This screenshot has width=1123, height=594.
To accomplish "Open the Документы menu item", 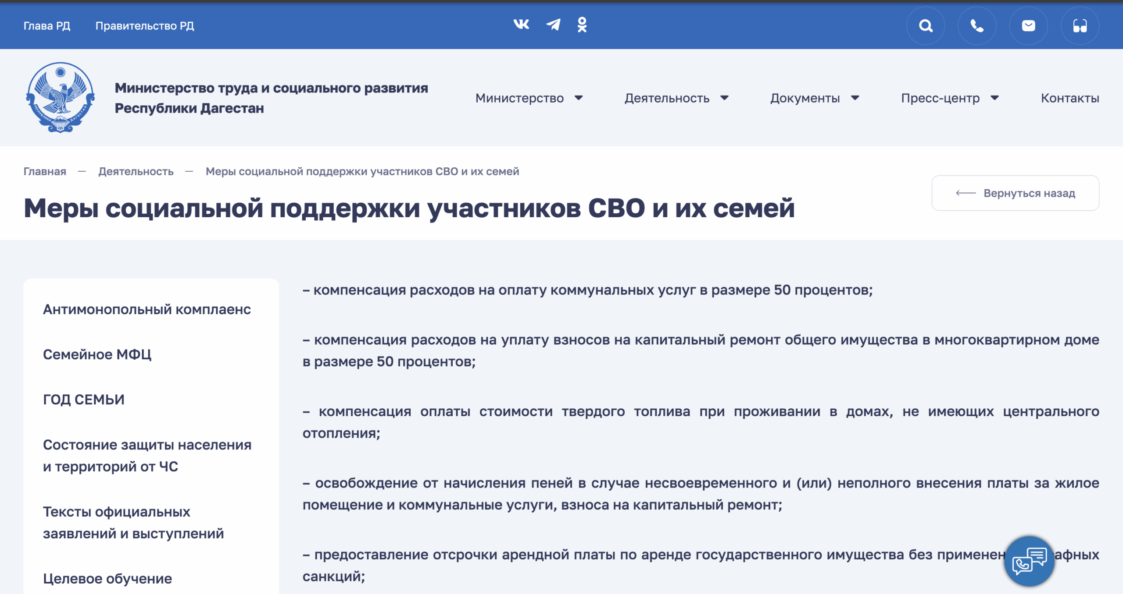I will tap(805, 98).
